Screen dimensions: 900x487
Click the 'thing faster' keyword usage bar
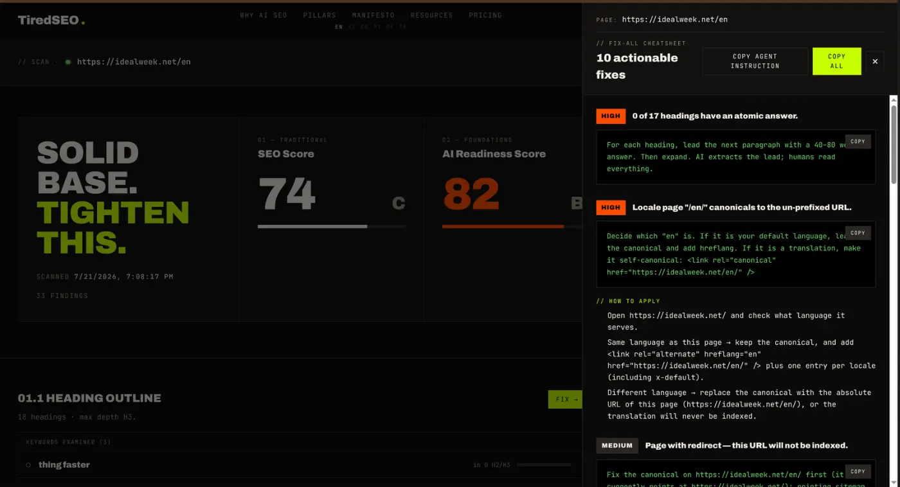pos(544,465)
